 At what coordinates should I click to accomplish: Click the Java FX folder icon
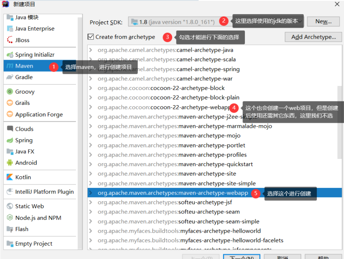(x=10, y=151)
